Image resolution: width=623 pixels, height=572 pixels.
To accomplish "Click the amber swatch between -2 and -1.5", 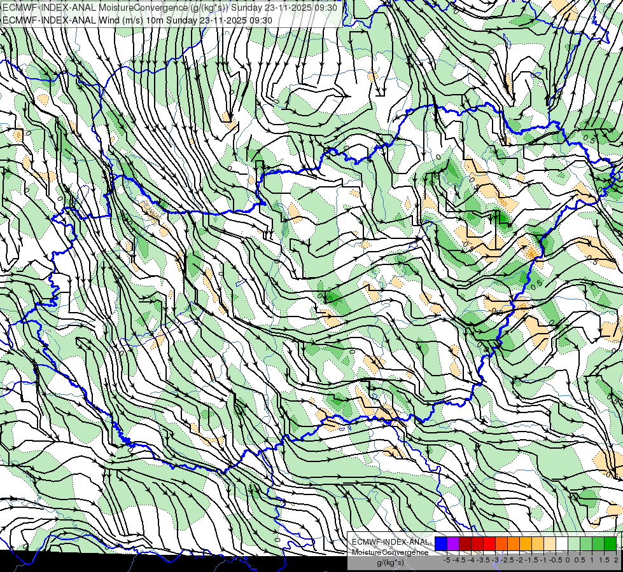I will (526, 543).
